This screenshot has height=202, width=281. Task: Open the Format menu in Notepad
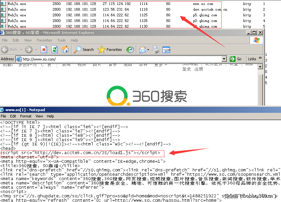[26, 116]
